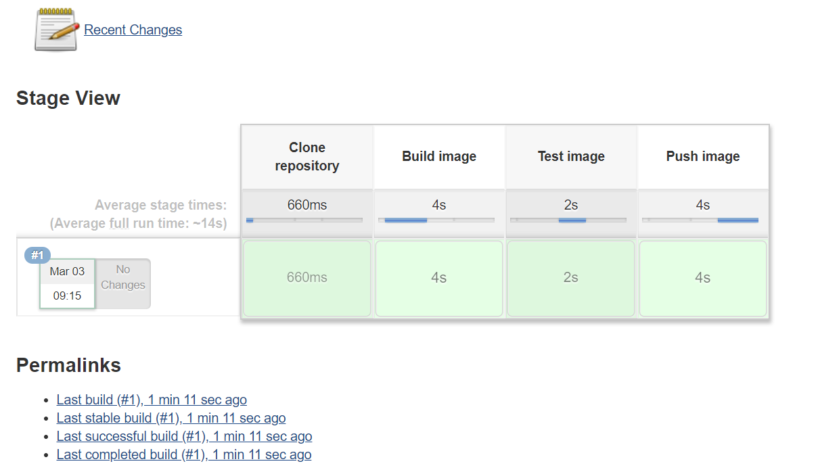Click the #1 build number badge
818x470 pixels.
(37, 255)
